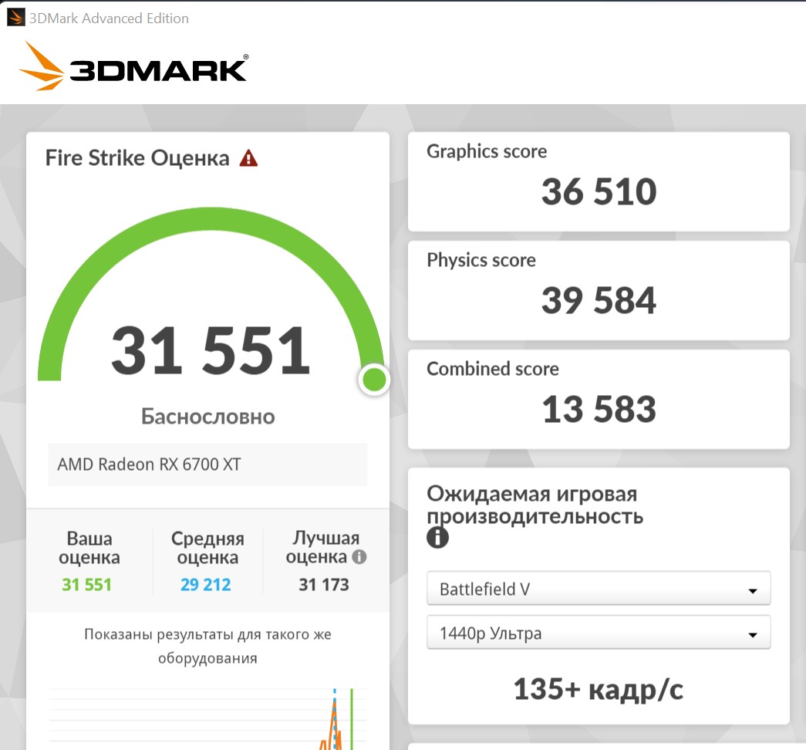Image resolution: width=806 pixels, height=750 pixels.
Task: Click the Баснословно rating label
Action: [x=208, y=417]
